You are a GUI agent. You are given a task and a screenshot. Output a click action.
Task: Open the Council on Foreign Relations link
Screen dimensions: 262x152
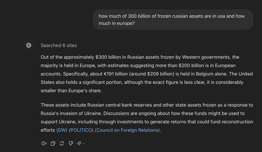[x=127, y=130]
